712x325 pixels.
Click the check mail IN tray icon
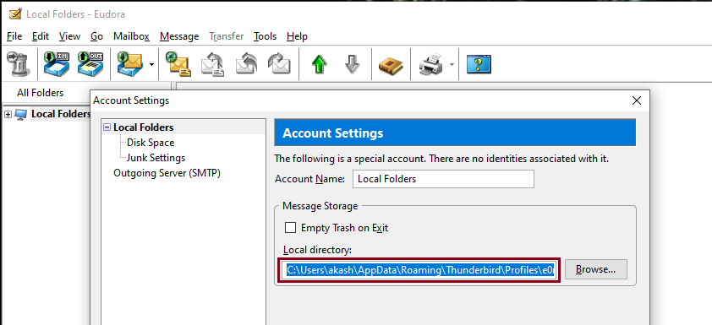[57, 64]
